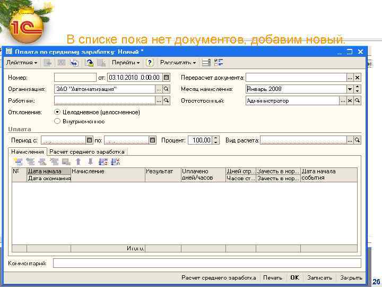This screenshot has height=287, width=382.
Task: Click the Организация field ЗАО Автоматизация
Action: [105, 89]
